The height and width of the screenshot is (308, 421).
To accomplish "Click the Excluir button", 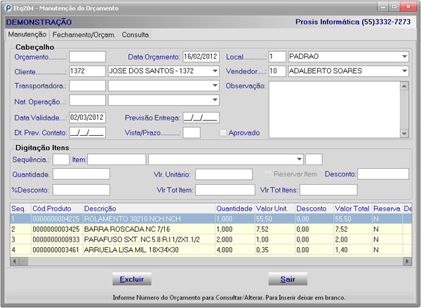I will pyautogui.click(x=132, y=279).
